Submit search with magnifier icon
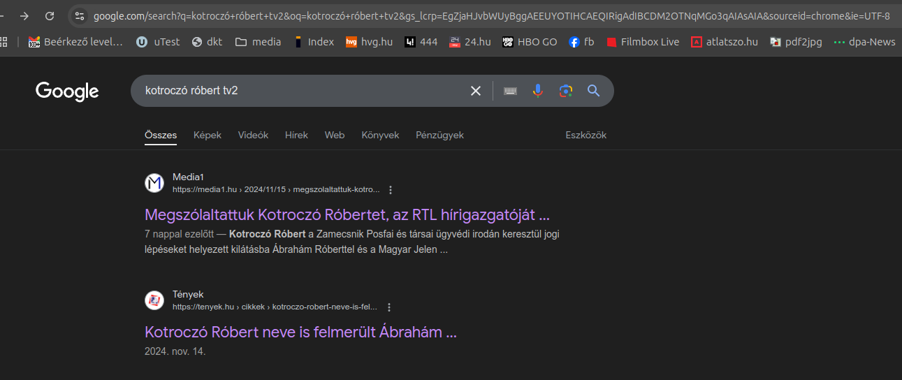The width and height of the screenshot is (902, 380). (594, 91)
